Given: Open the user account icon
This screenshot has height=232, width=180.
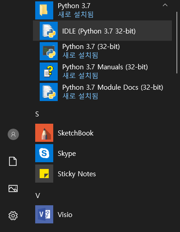Looking at the screenshot, I should 13,134.
